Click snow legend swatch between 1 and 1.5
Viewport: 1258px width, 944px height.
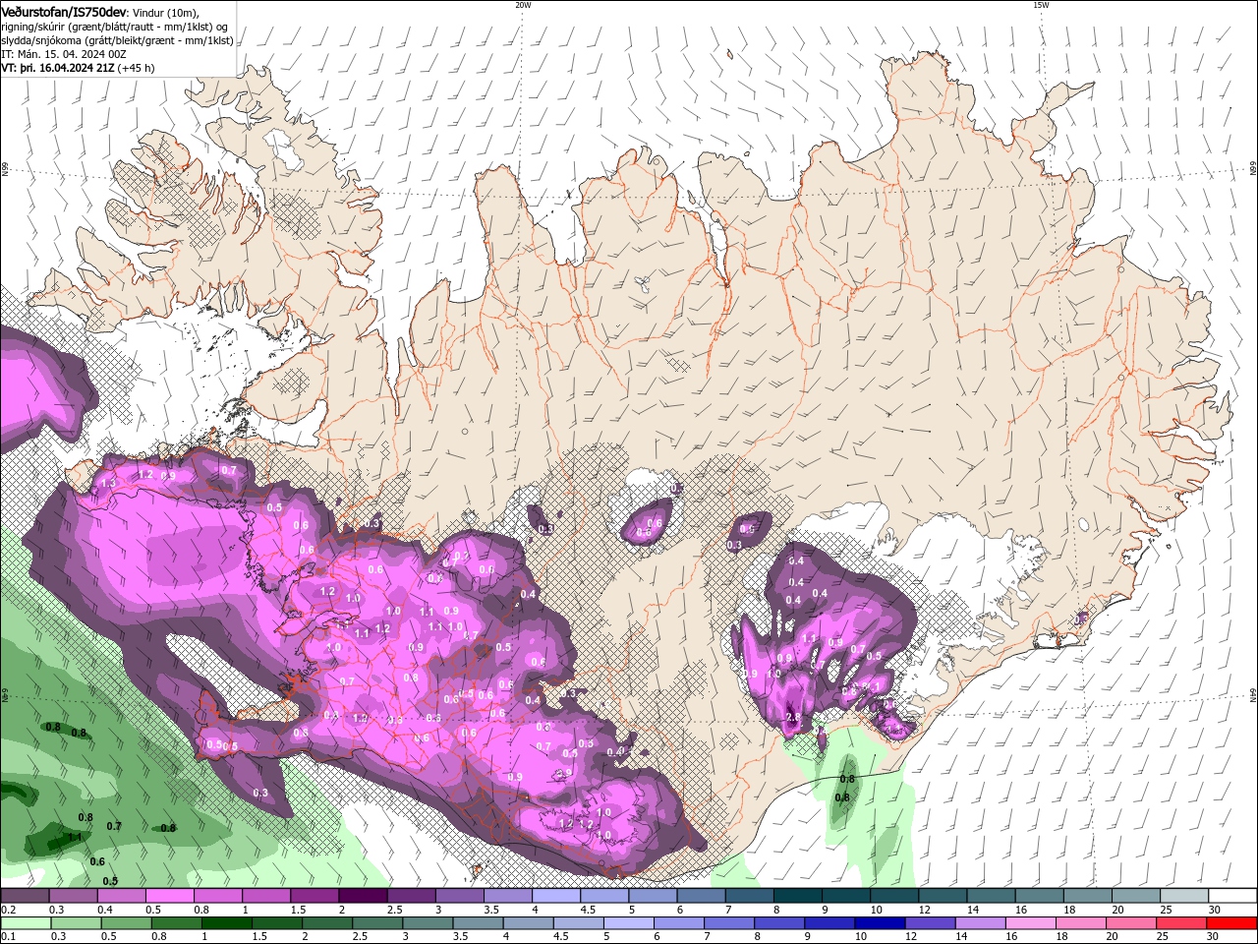pyautogui.click(x=266, y=896)
